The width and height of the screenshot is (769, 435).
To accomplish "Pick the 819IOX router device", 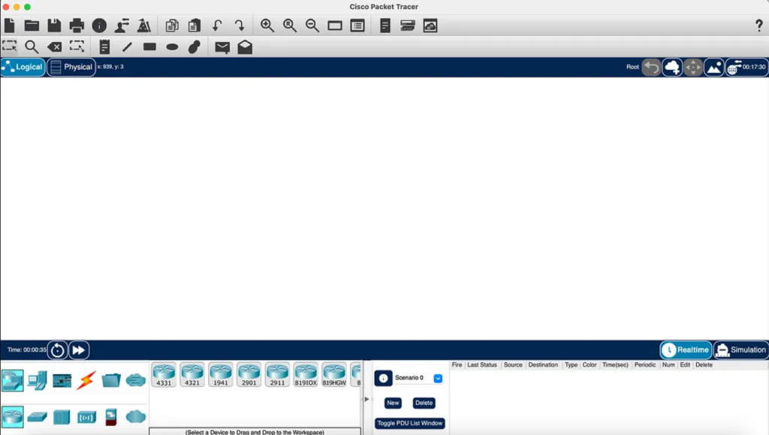I will click(306, 375).
